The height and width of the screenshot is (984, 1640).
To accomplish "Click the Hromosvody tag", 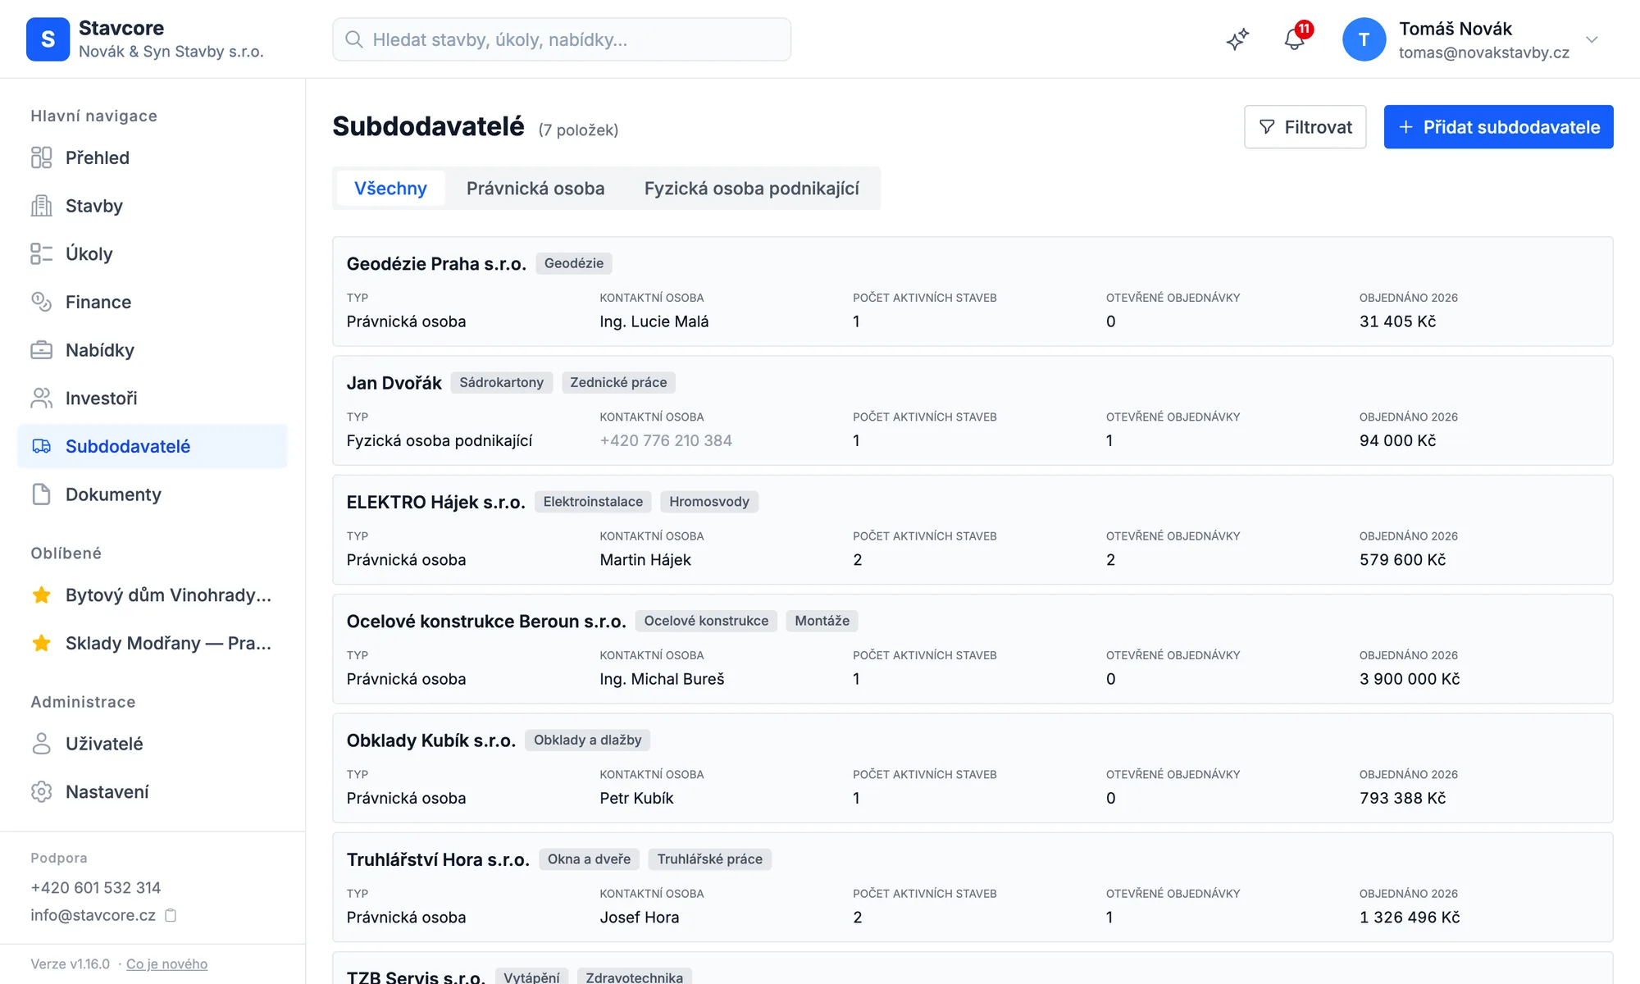I will click(709, 502).
